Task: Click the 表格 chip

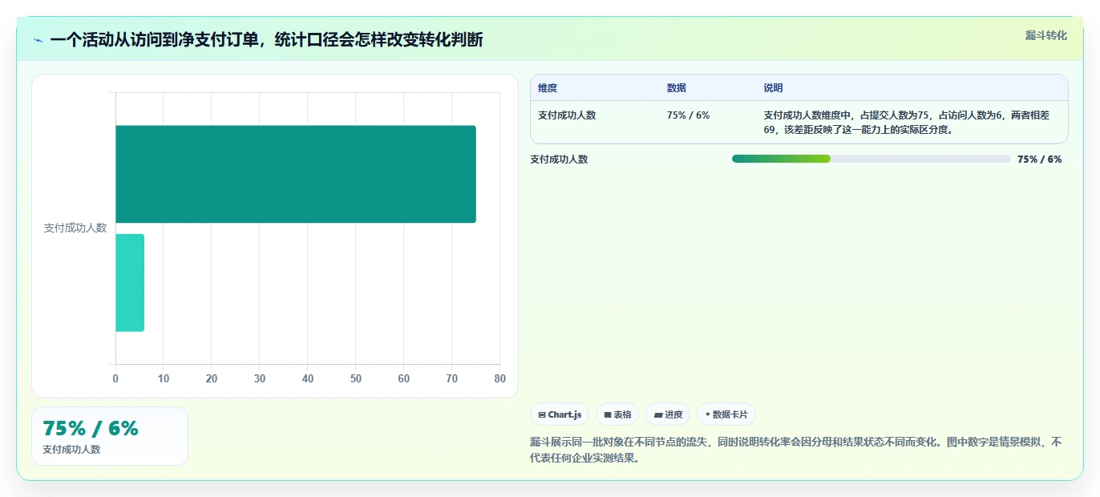Action: point(617,414)
